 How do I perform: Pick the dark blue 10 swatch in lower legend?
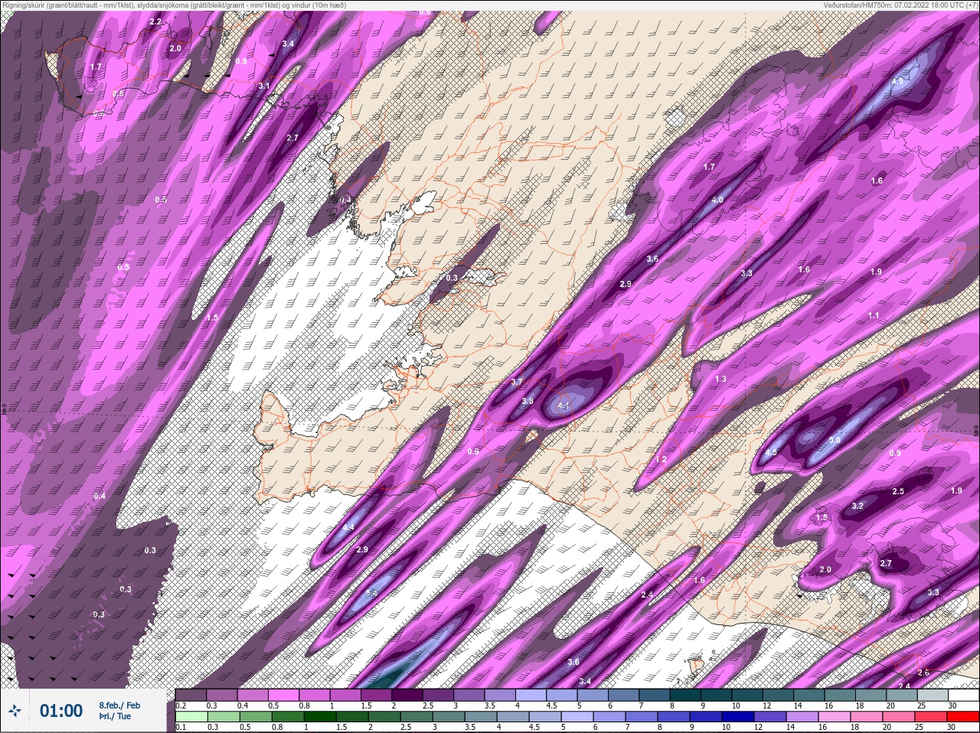tap(737, 717)
